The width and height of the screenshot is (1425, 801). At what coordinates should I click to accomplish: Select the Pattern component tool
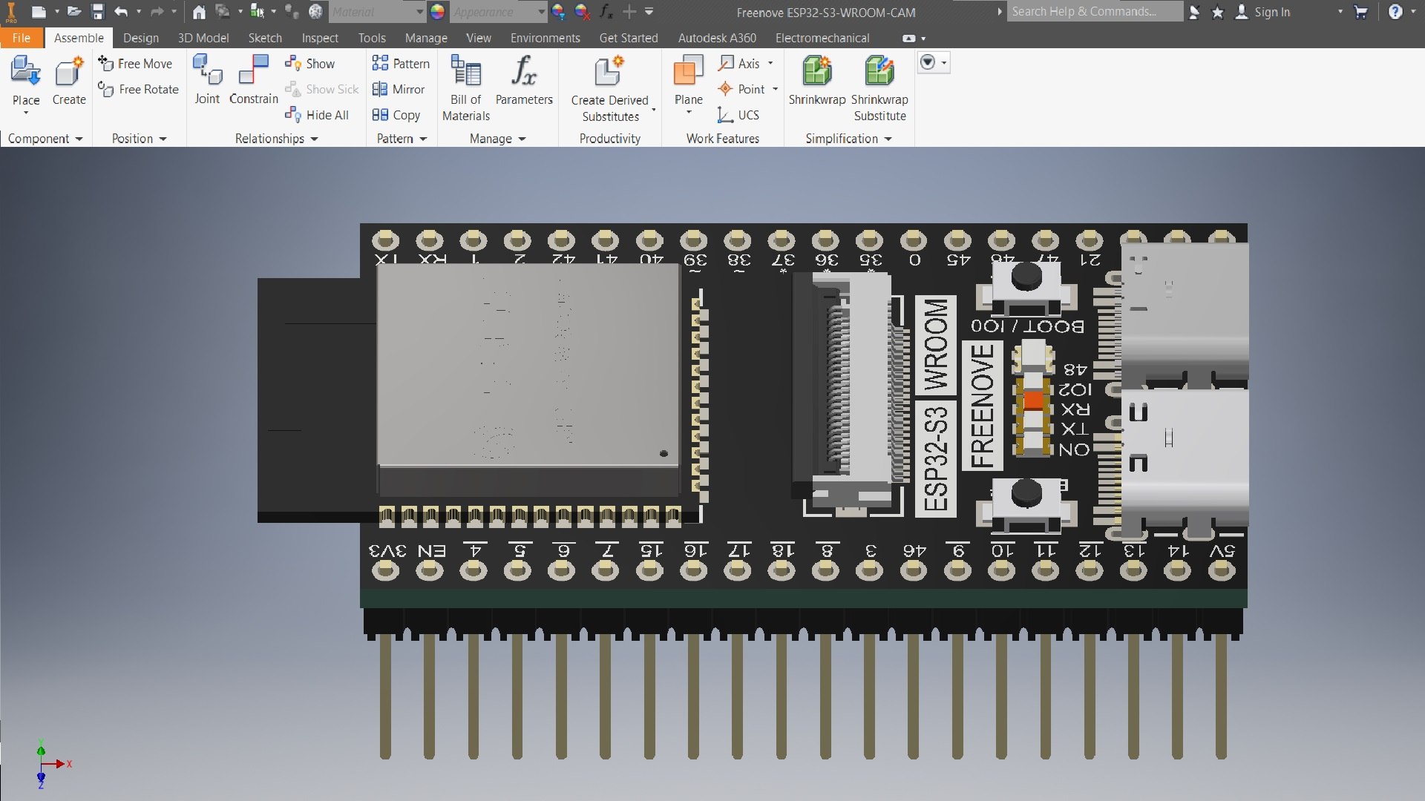coord(402,64)
